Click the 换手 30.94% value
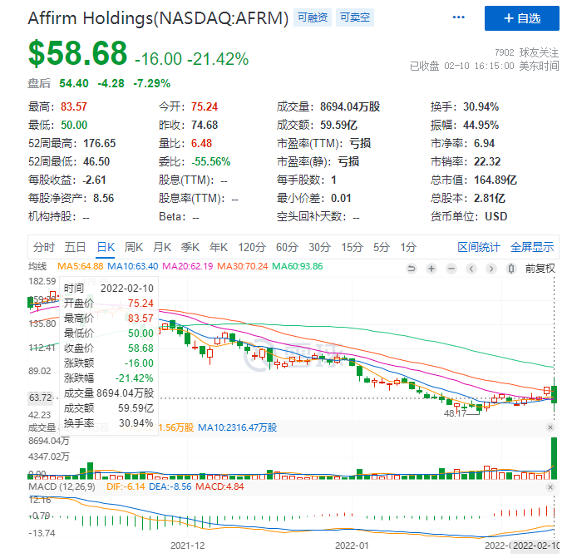This screenshot has width=567, height=558. click(481, 106)
